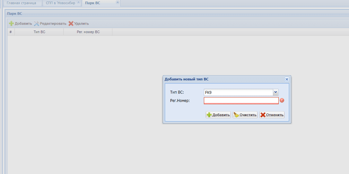Screen dimensions: 349x174
Task: Sort by the Тип ВС column header
Action: 39,32
